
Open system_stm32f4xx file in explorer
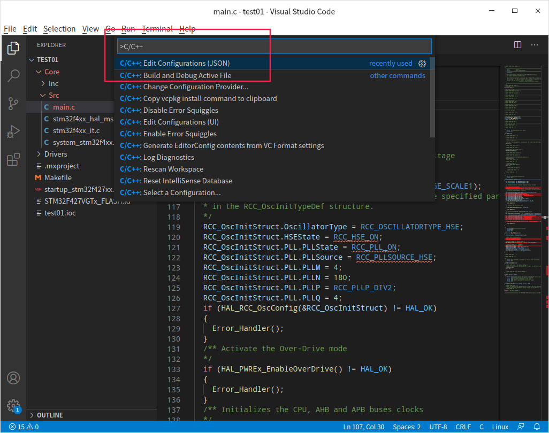83,142
